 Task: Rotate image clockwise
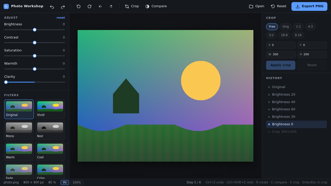tap(89, 6)
